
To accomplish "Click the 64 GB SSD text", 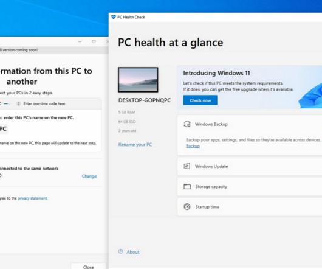I will coord(127,121).
